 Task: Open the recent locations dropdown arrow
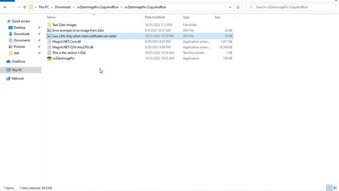[19, 7]
